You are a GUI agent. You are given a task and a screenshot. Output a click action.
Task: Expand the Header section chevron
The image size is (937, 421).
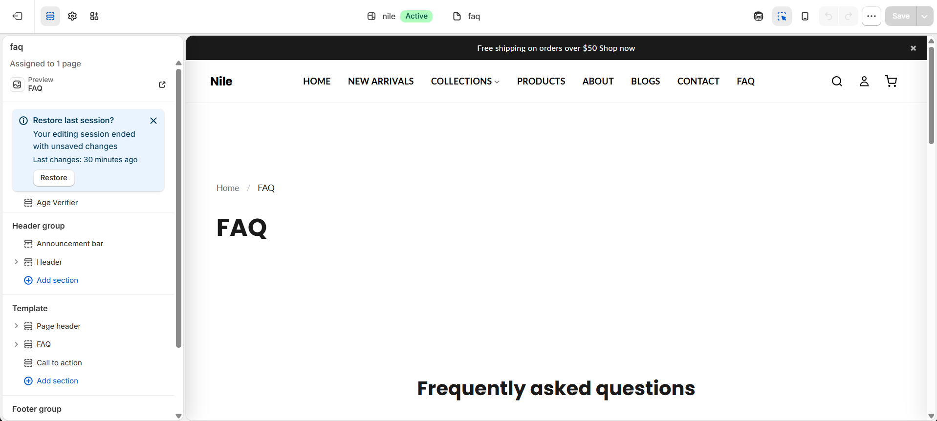[x=16, y=262]
